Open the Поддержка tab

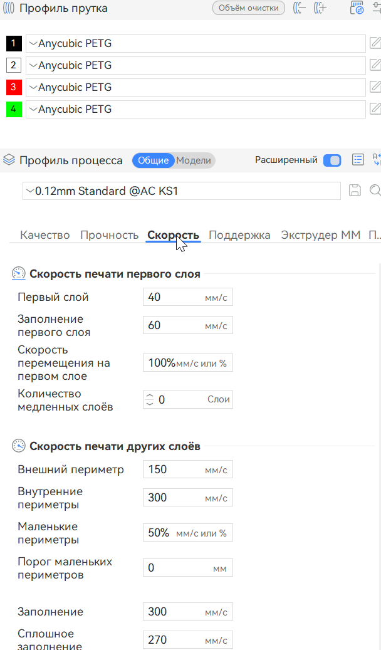[239, 235]
